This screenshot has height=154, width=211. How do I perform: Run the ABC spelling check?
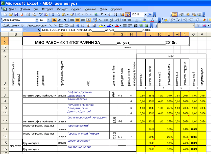(40, 15)
